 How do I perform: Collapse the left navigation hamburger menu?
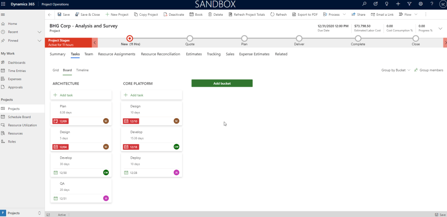click(x=3, y=14)
